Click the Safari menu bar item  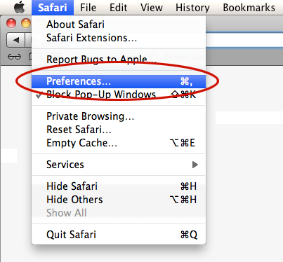53,8
